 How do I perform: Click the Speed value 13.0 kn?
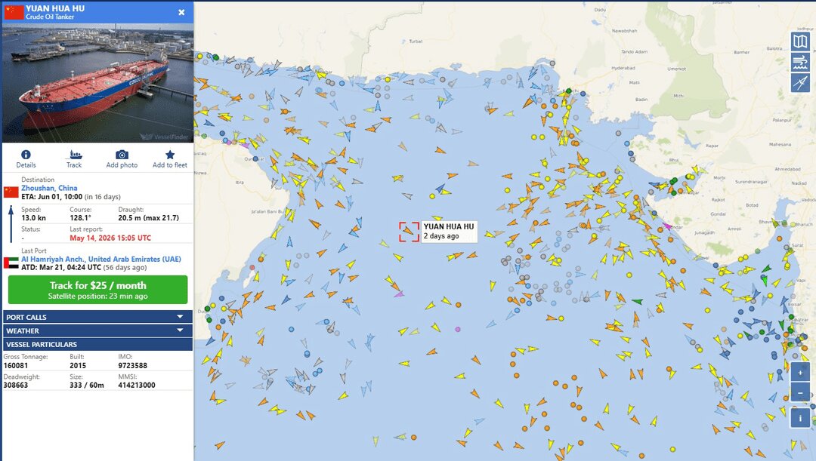[x=33, y=218]
